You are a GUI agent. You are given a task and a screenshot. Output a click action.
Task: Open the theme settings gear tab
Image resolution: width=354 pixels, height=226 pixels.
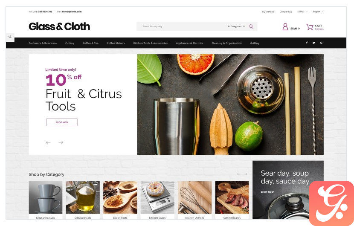(x=10, y=37)
